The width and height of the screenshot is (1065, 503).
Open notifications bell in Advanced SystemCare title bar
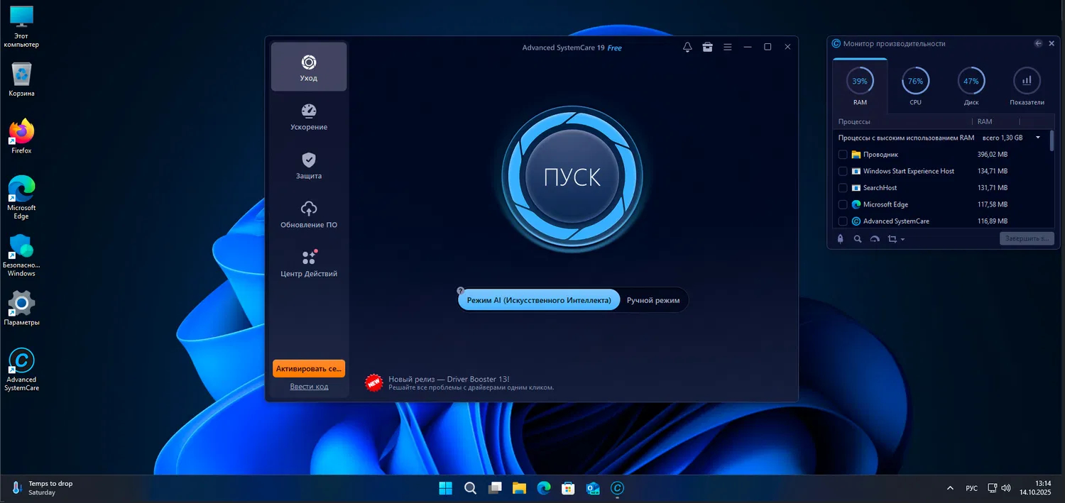(x=687, y=47)
